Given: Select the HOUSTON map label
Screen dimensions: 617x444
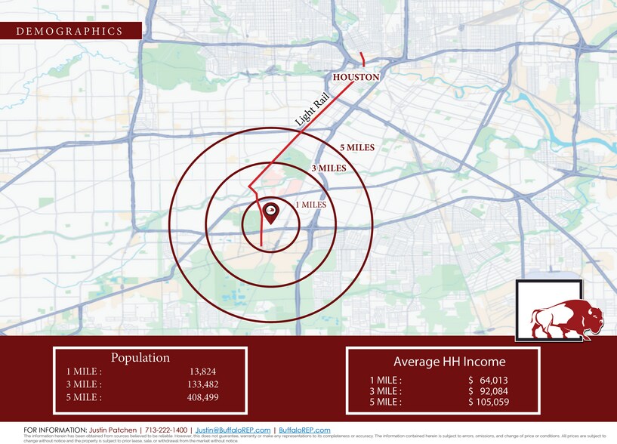Looking at the screenshot, I should pos(356,77).
